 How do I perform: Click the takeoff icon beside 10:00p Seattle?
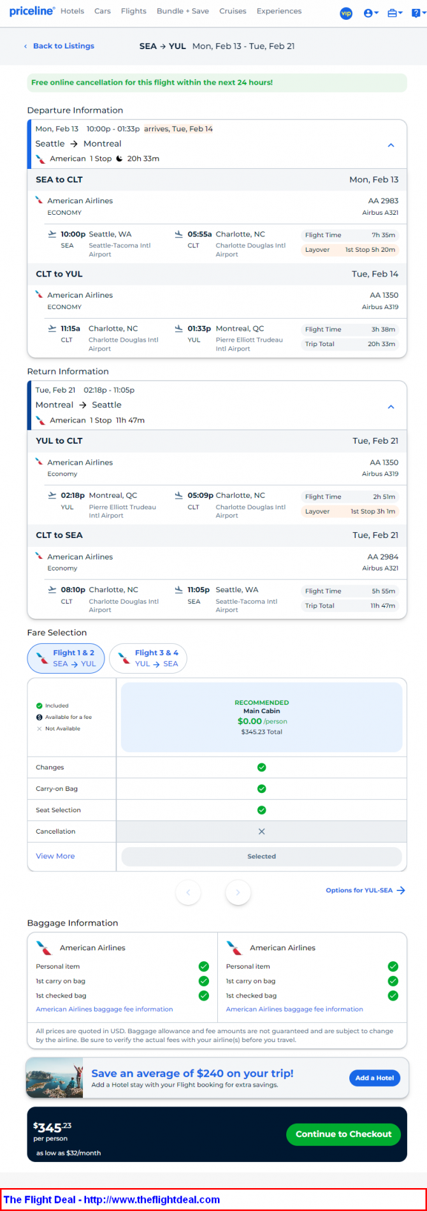click(52, 234)
